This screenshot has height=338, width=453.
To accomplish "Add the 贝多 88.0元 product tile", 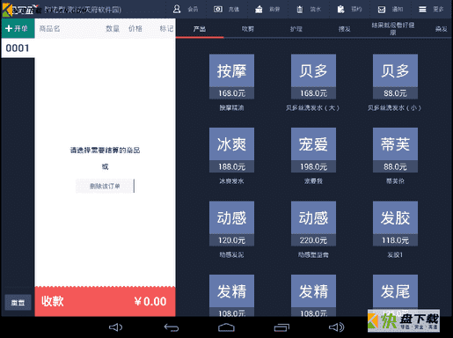I will pyautogui.click(x=395, y=77).
